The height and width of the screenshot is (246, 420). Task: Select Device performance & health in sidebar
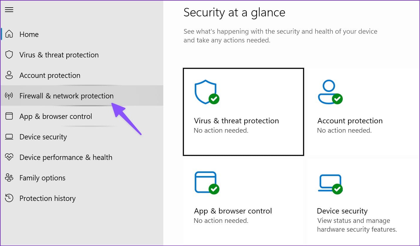tap(82, 157)
